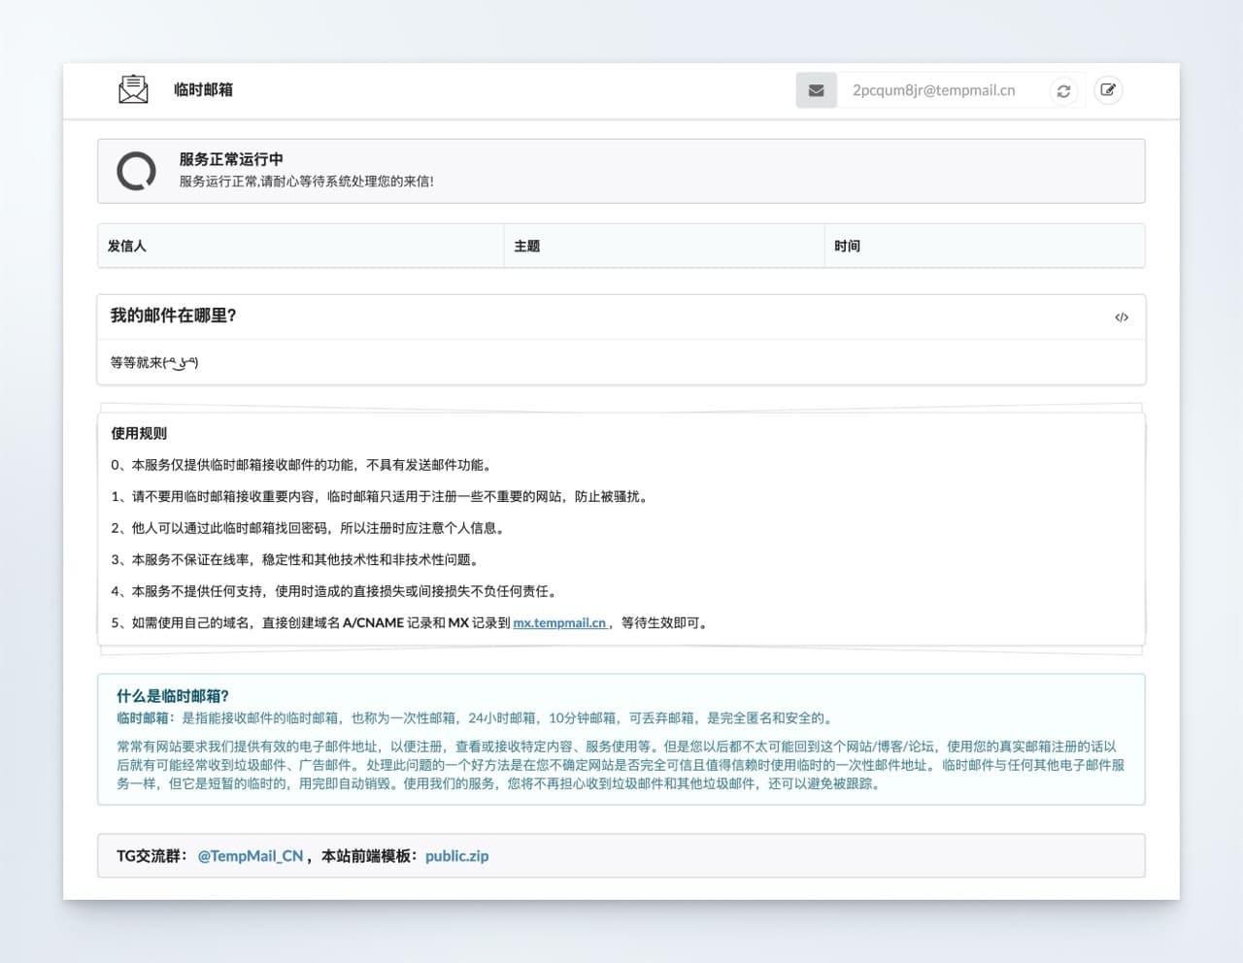
Task: Click rule 3 about no uptime guarantee
Action: point(296,559)
